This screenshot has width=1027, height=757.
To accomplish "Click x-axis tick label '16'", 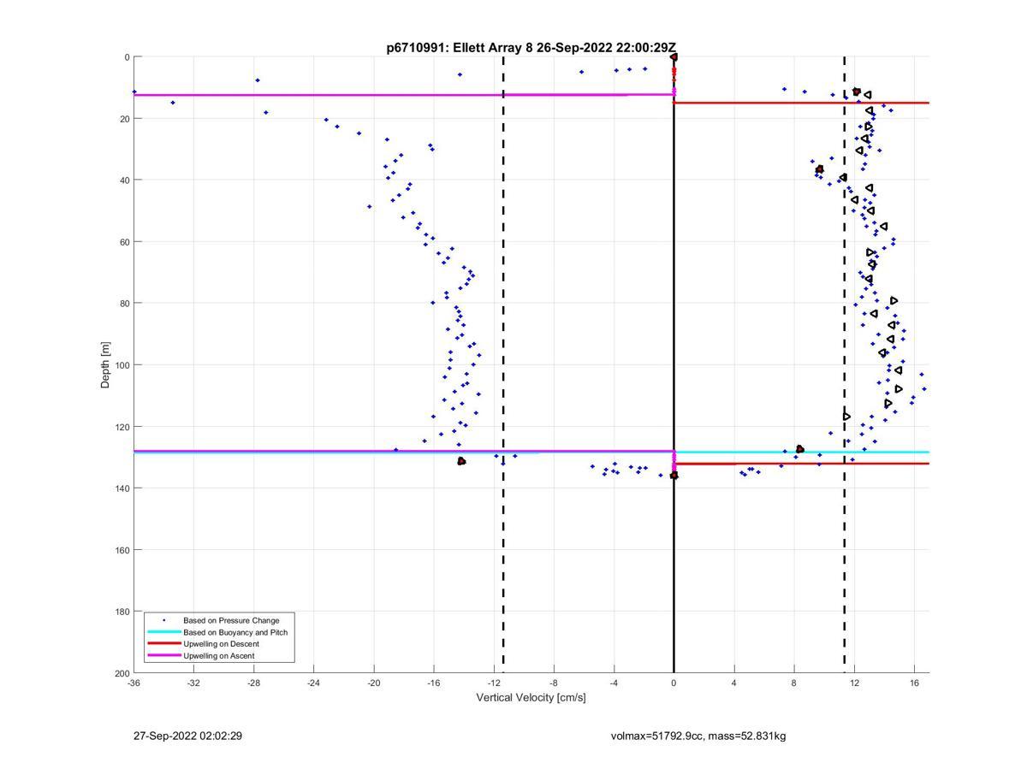I will tap(914, 683).
